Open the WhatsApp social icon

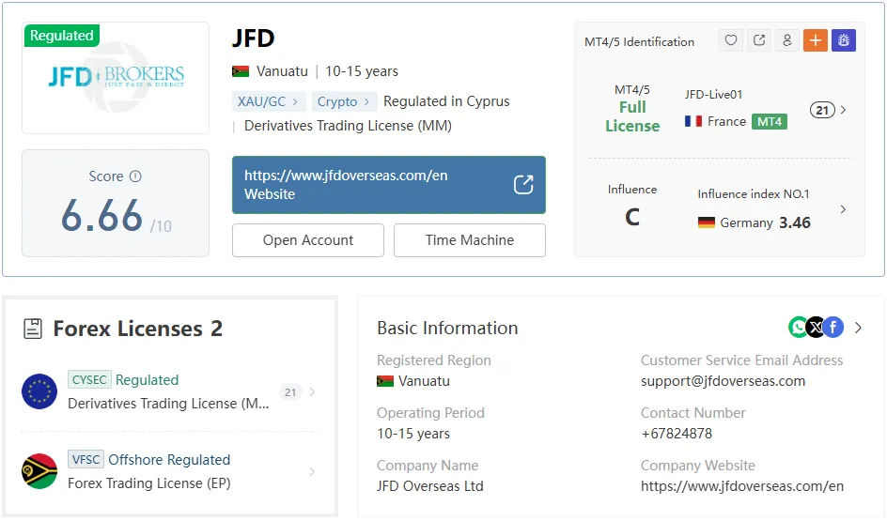pos(798,328)
